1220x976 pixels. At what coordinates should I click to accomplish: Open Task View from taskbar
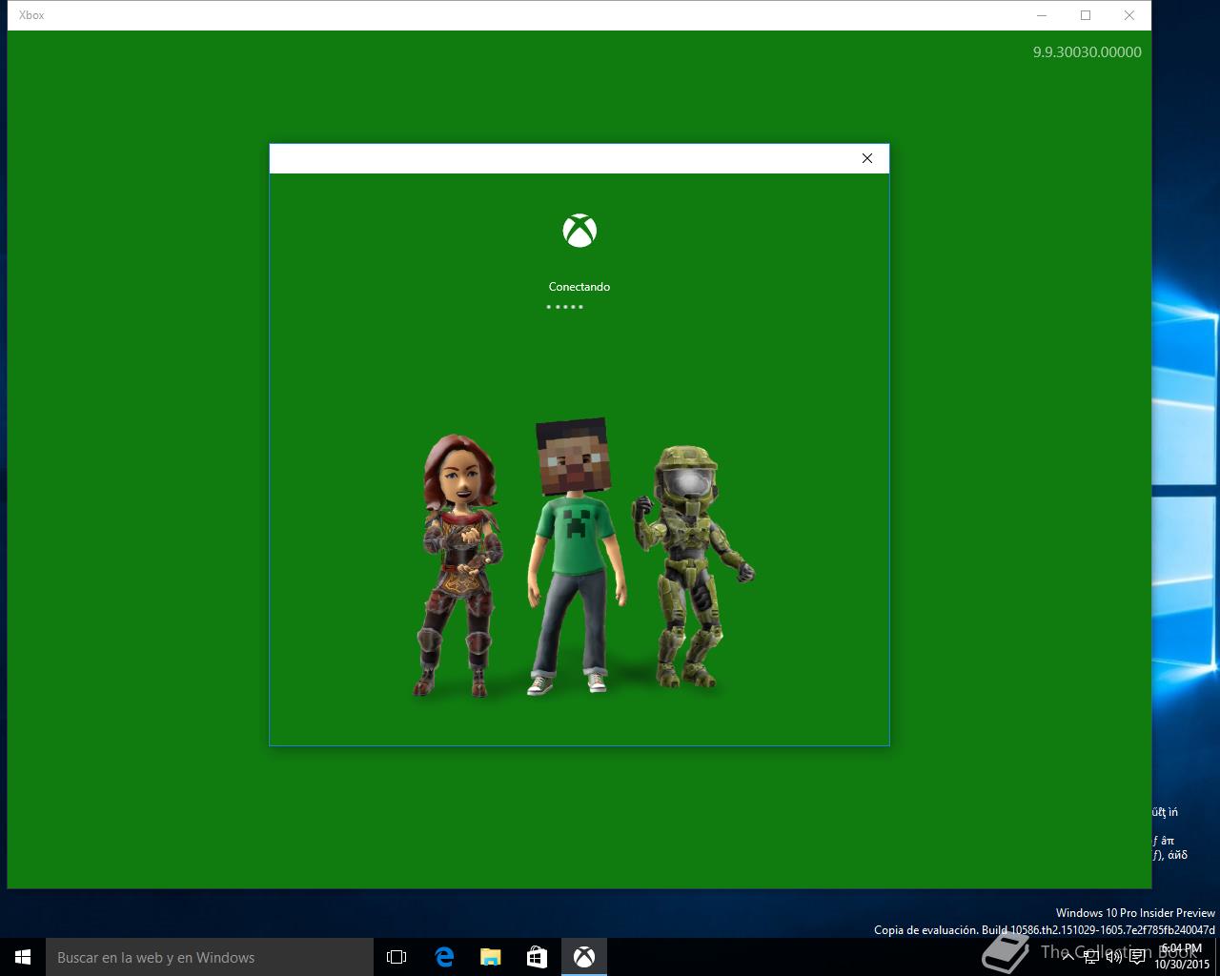pyautogui.click(x=396, y=957)
